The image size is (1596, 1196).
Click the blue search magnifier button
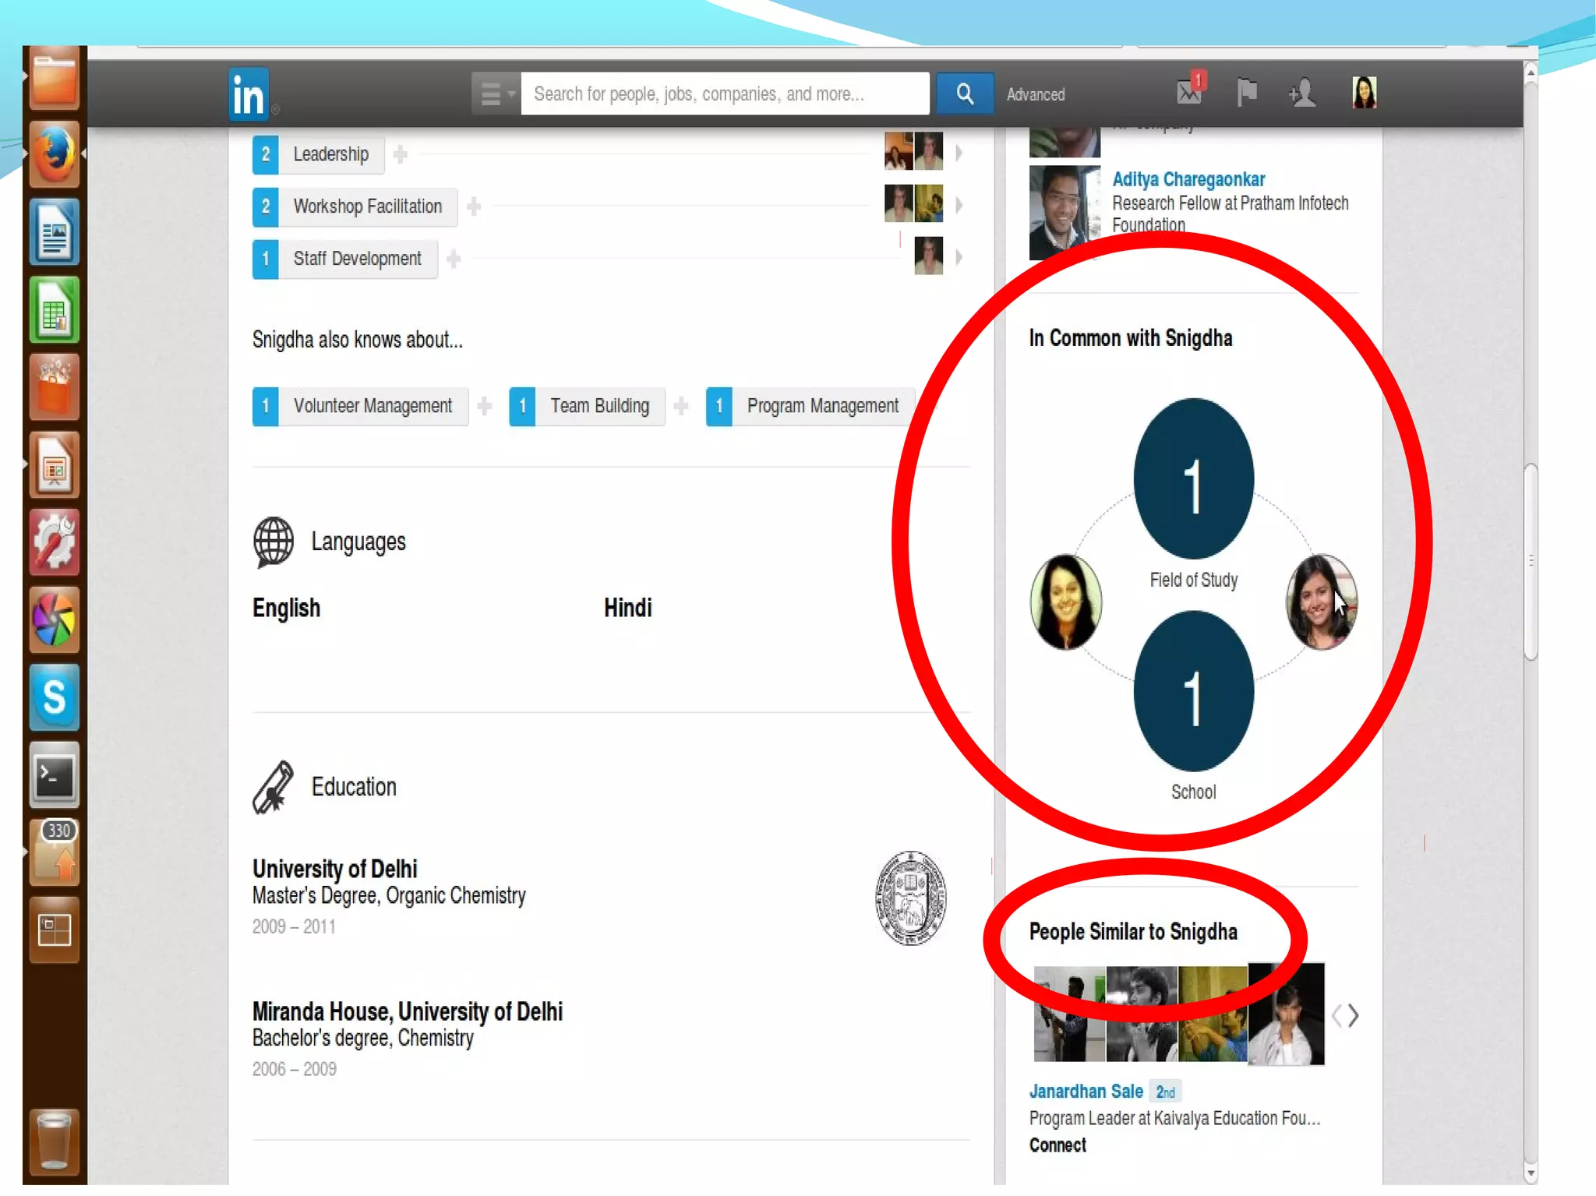coord(964,94)
